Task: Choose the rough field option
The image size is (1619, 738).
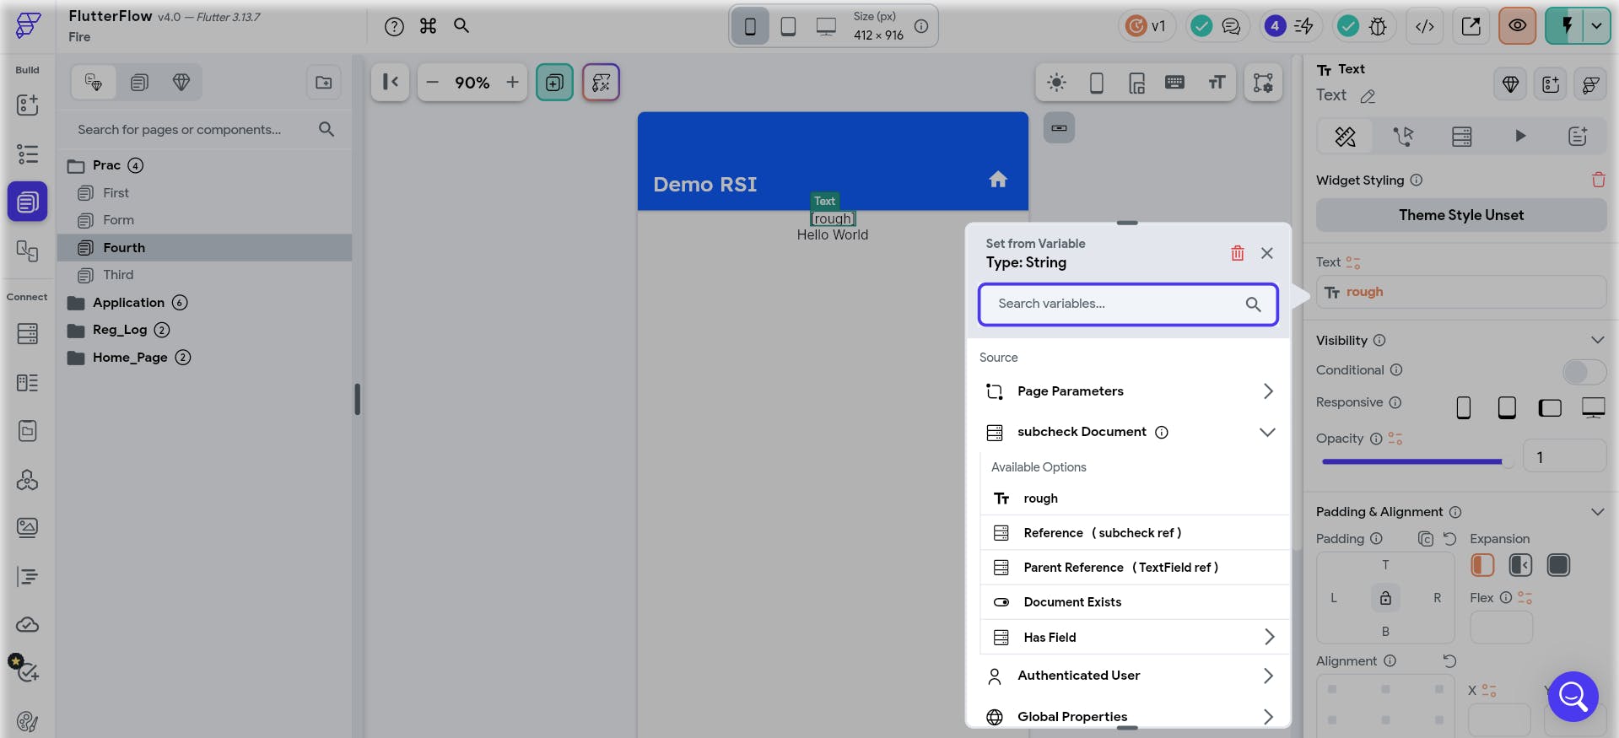Action: [1135, 498]
